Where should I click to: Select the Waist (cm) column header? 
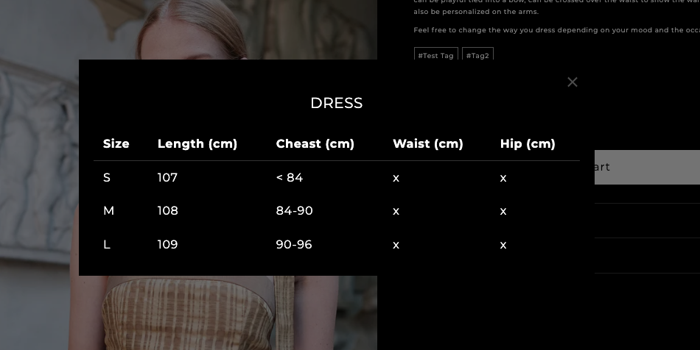click(427, 144)
